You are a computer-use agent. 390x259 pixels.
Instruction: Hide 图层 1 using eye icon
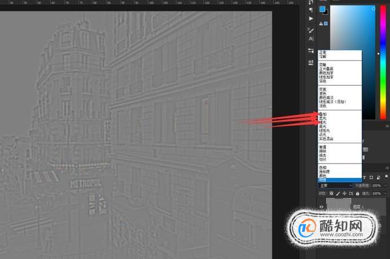(x=321, y=207)
